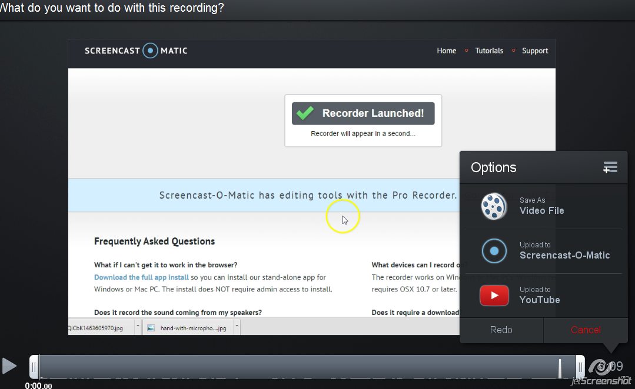Grab the right trim handle on timeline
The height and width of the screenshot is (389, 635).
580,367
